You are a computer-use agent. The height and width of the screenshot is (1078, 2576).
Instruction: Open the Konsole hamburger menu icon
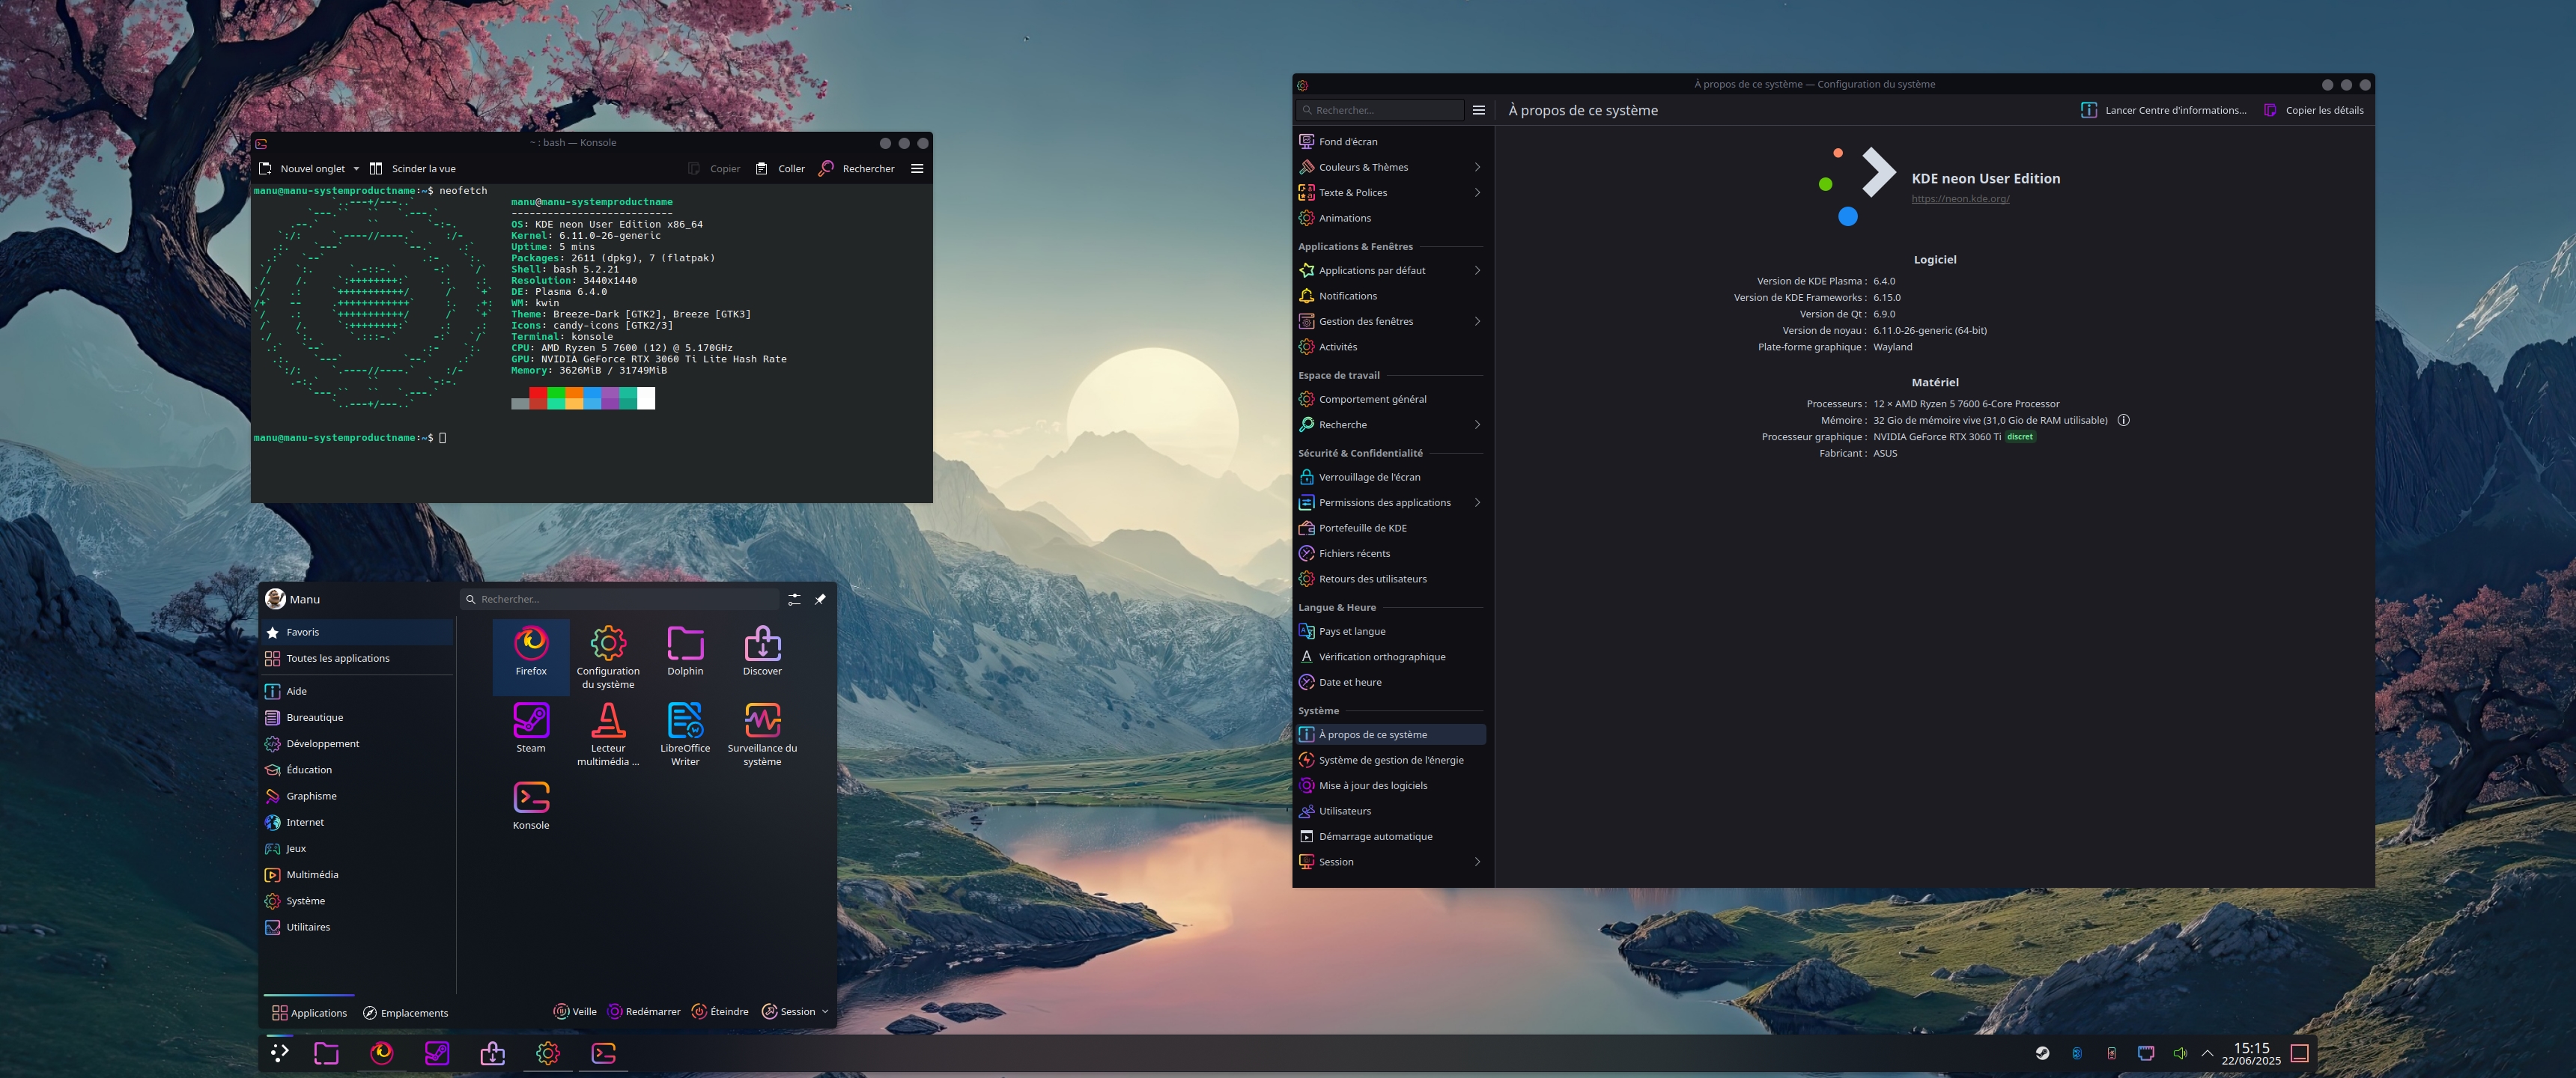[917, 169]
